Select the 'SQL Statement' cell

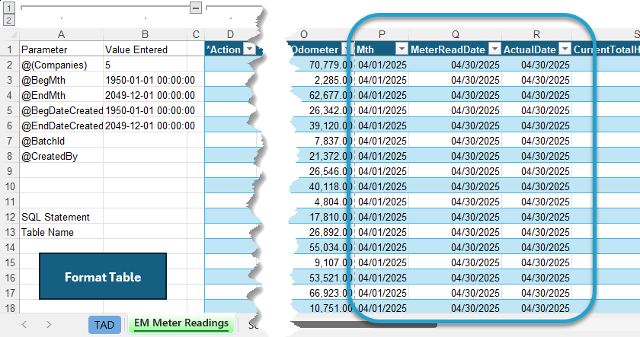tap(61, 217)
